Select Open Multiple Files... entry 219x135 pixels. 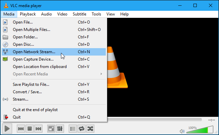pos(54,30)
